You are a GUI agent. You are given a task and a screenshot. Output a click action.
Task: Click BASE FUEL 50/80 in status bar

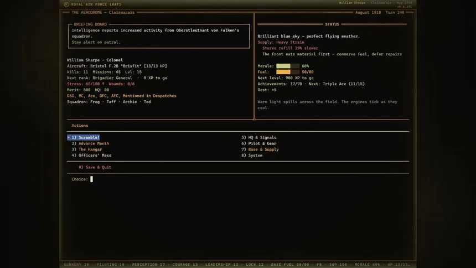tap(290, 264)
